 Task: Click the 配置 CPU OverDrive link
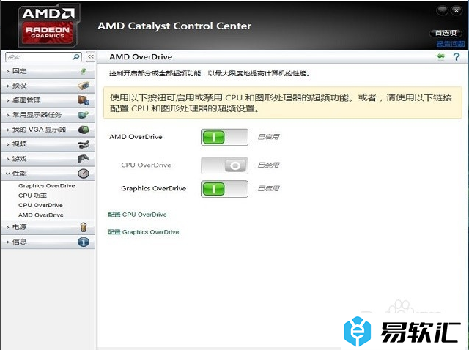click(137, 215)
